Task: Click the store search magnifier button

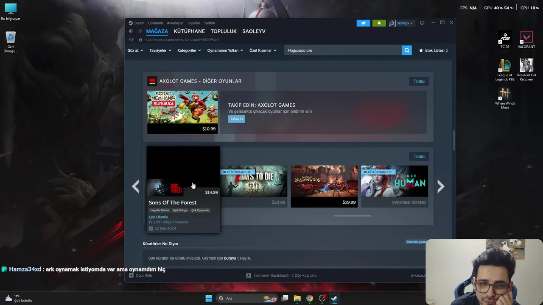Action: point(407,50)
